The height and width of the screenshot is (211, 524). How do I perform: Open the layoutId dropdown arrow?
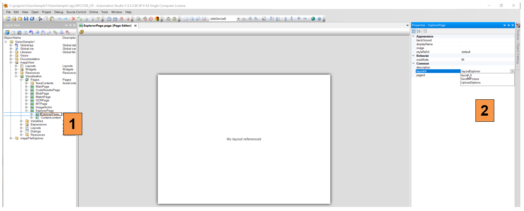click(512, 71)
